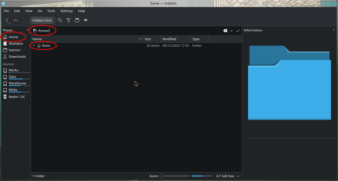Click inside the /home/ location field
This screenshot has width=338, height=181.
[126, 31]
